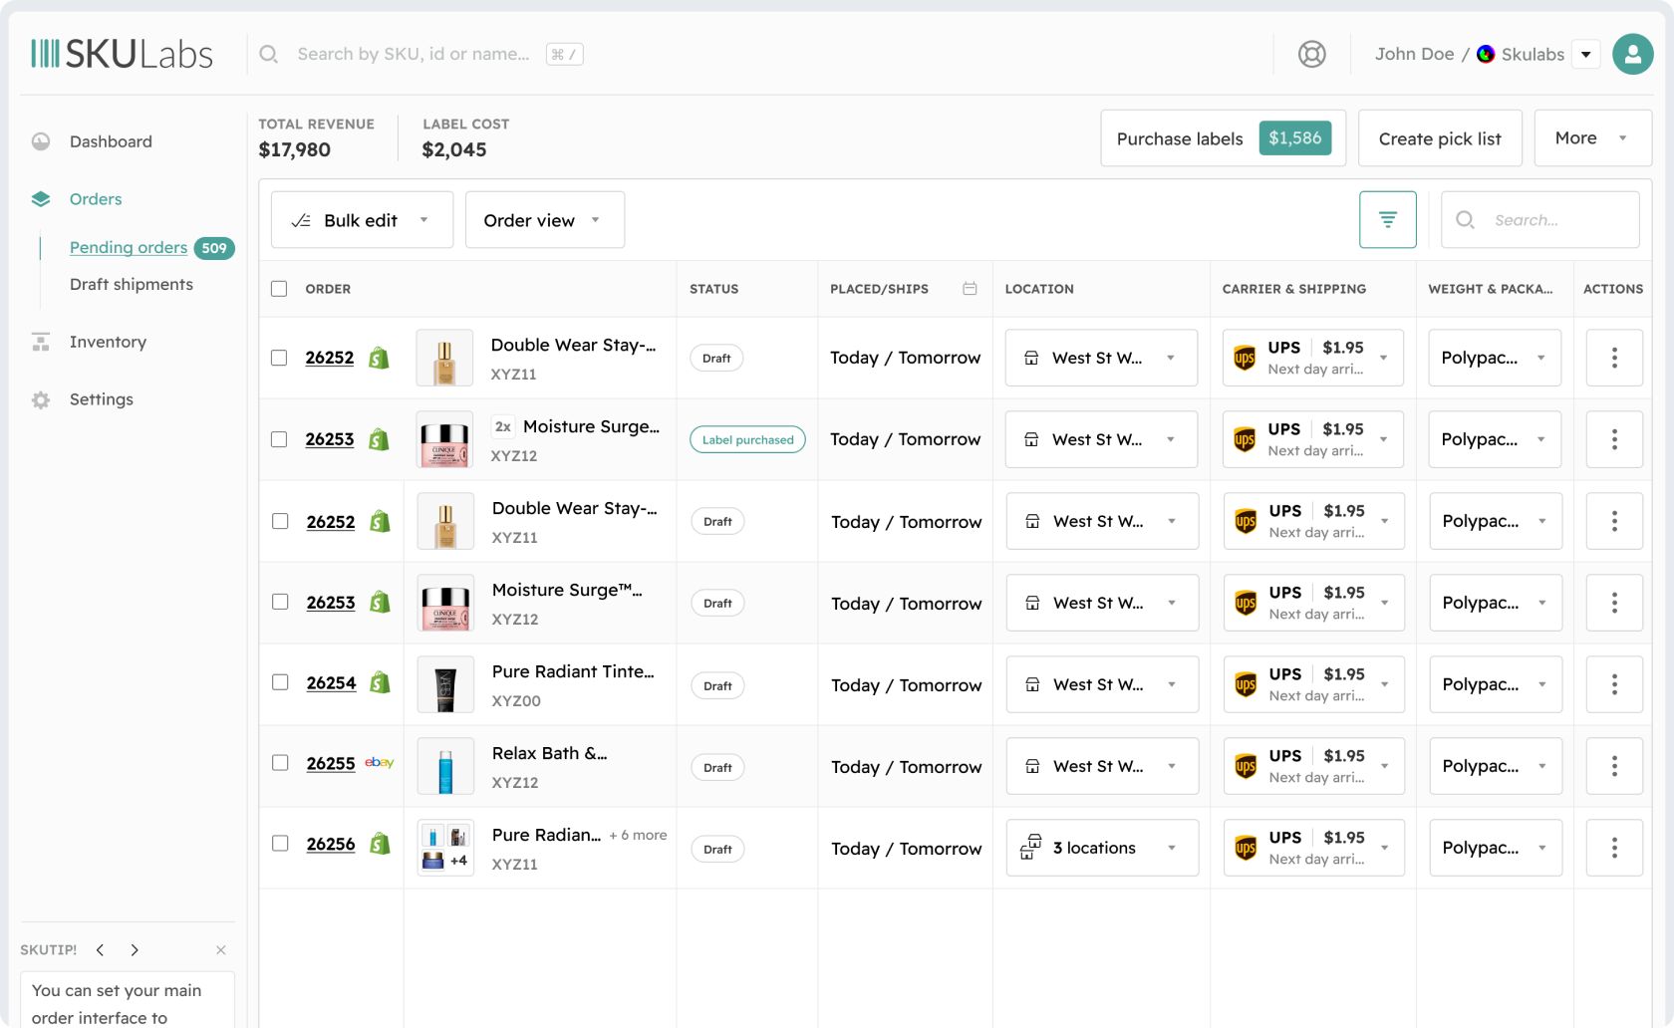Dismiss the SKUTIP panel
This screenshot has height=1028, width=1674.
click(221, 950)
